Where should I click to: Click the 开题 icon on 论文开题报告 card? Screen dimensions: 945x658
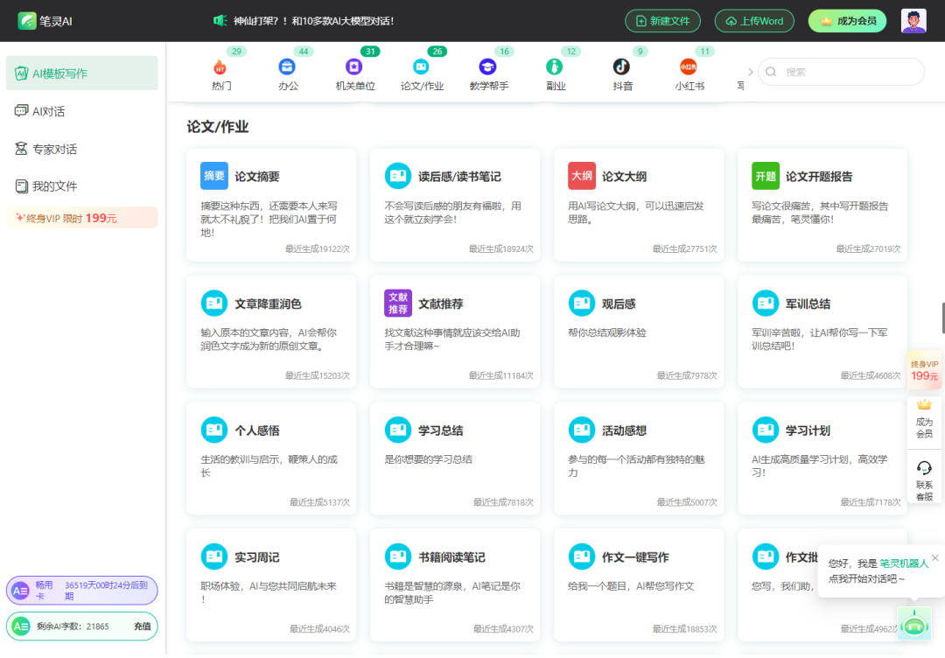coord(765,176)
